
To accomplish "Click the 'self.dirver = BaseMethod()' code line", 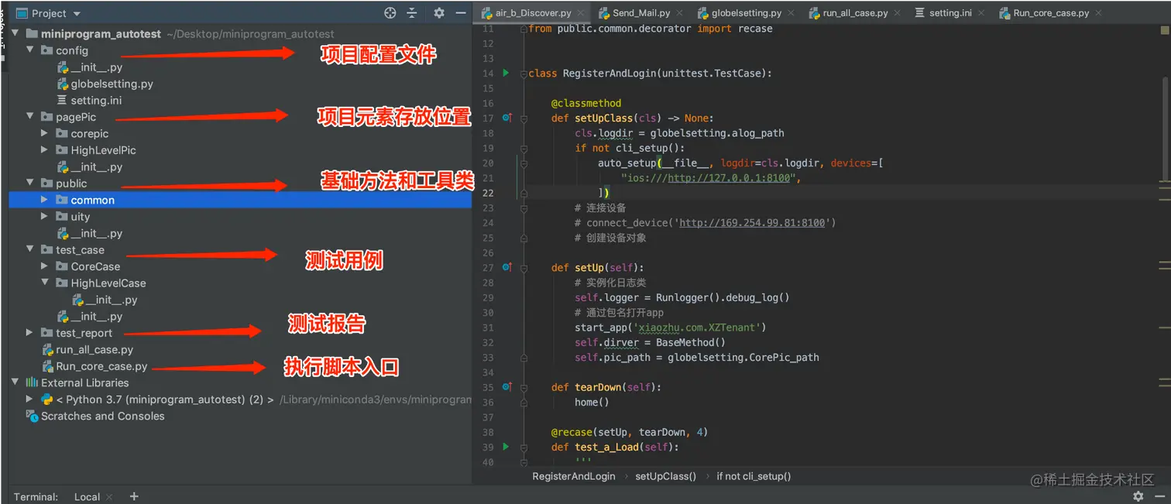I will tap(650, 342).
